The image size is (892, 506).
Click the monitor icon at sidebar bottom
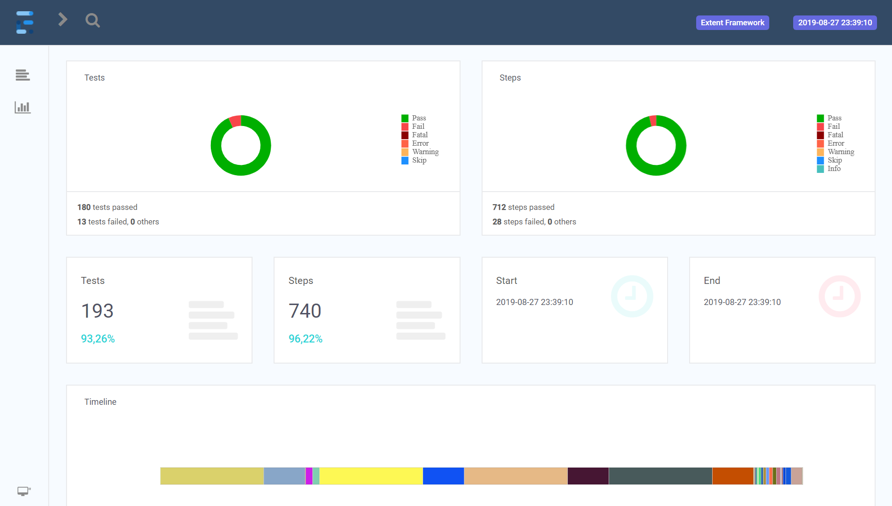[24, 491]
